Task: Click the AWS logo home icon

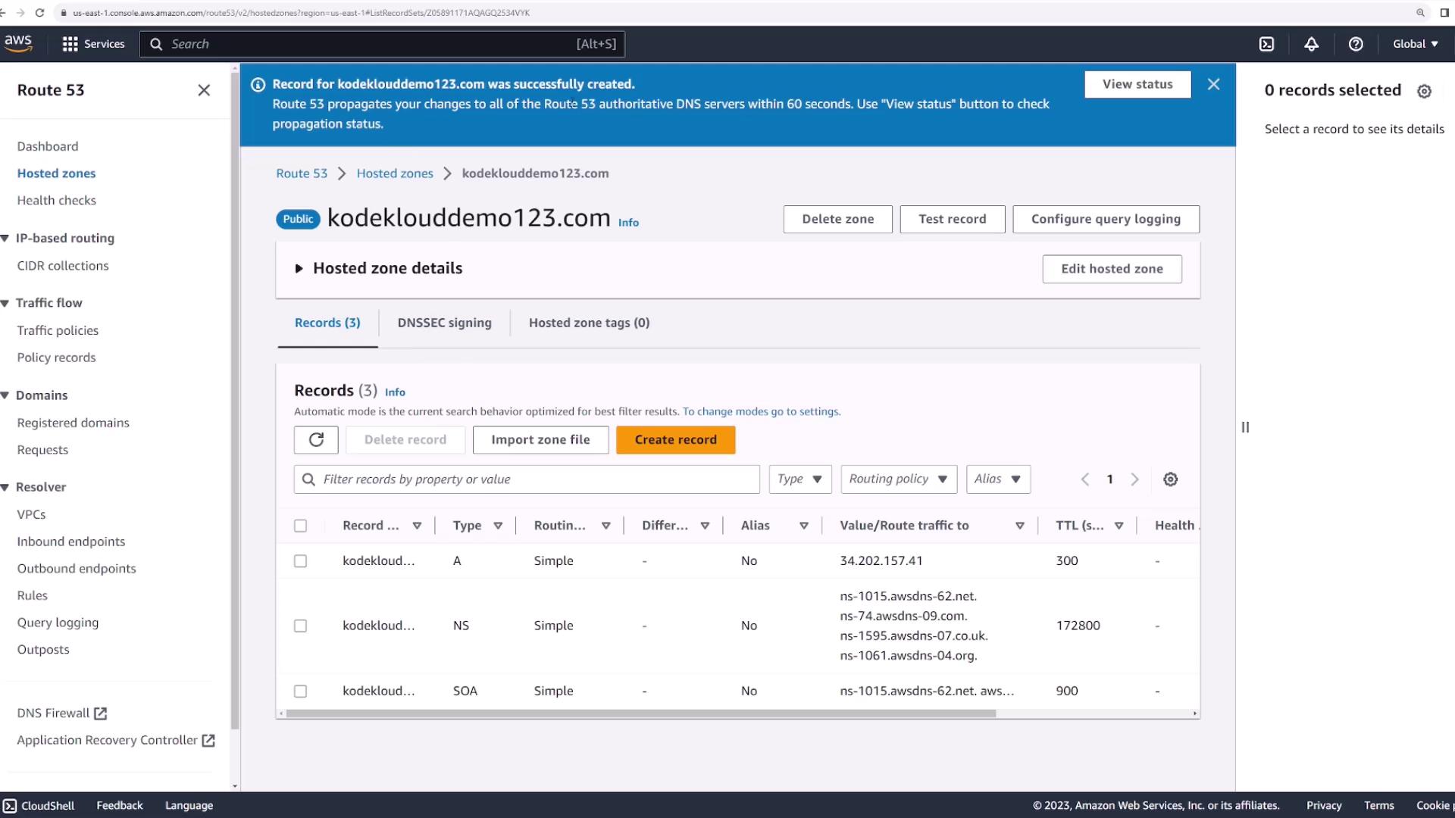Action: (x=18, y=43)
